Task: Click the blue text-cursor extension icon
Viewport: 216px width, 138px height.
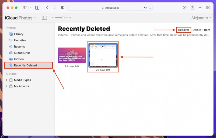Action: (x=37, y=8)
